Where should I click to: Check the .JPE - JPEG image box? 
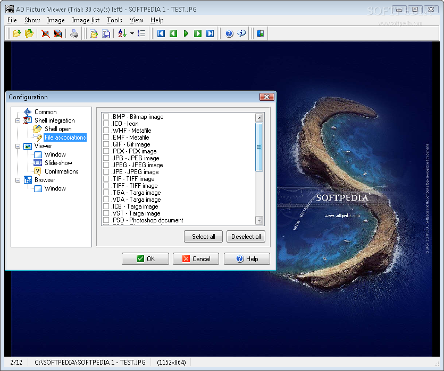click(x=106, y=172)
